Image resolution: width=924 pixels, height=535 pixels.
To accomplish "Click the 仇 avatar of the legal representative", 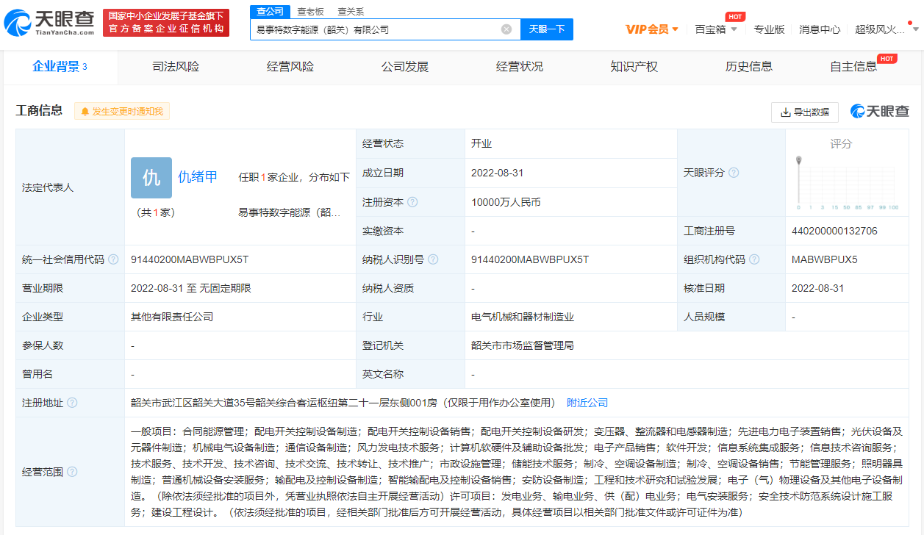I will [x=151, y=178].
